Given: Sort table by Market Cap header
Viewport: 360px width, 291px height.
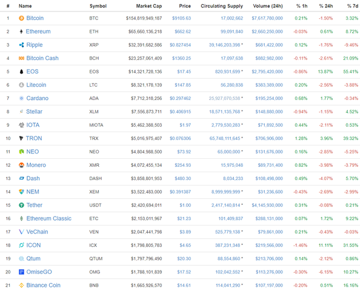Looking at the screenshot, I should tap(148, 6).
